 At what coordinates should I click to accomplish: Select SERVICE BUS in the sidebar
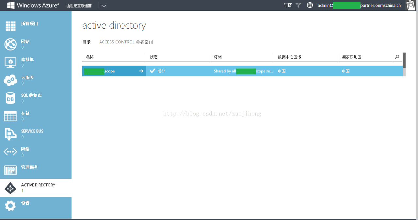tap(32, 131)
